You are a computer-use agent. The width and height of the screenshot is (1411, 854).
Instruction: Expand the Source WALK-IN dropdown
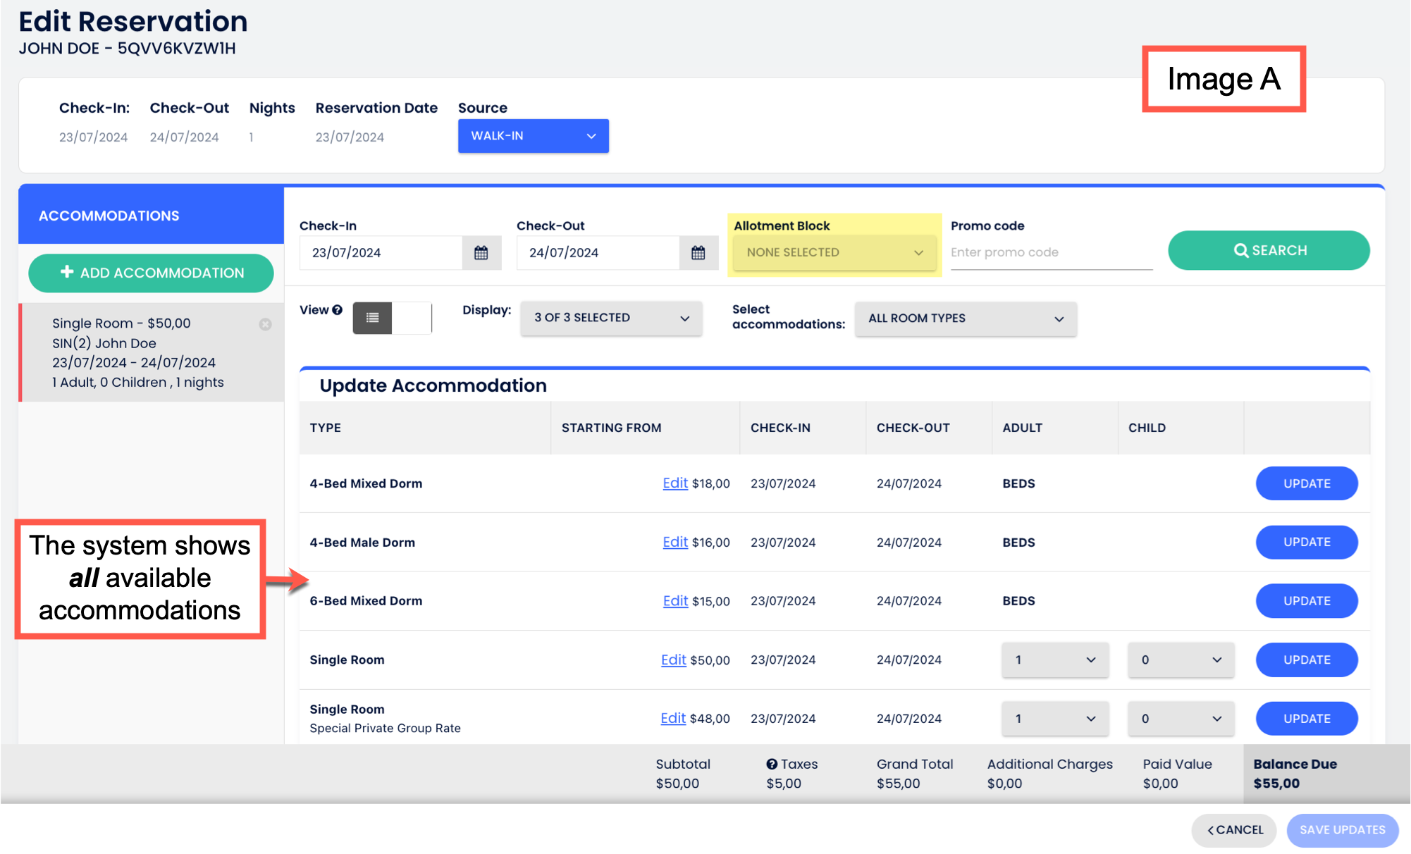tap(533, 136)
